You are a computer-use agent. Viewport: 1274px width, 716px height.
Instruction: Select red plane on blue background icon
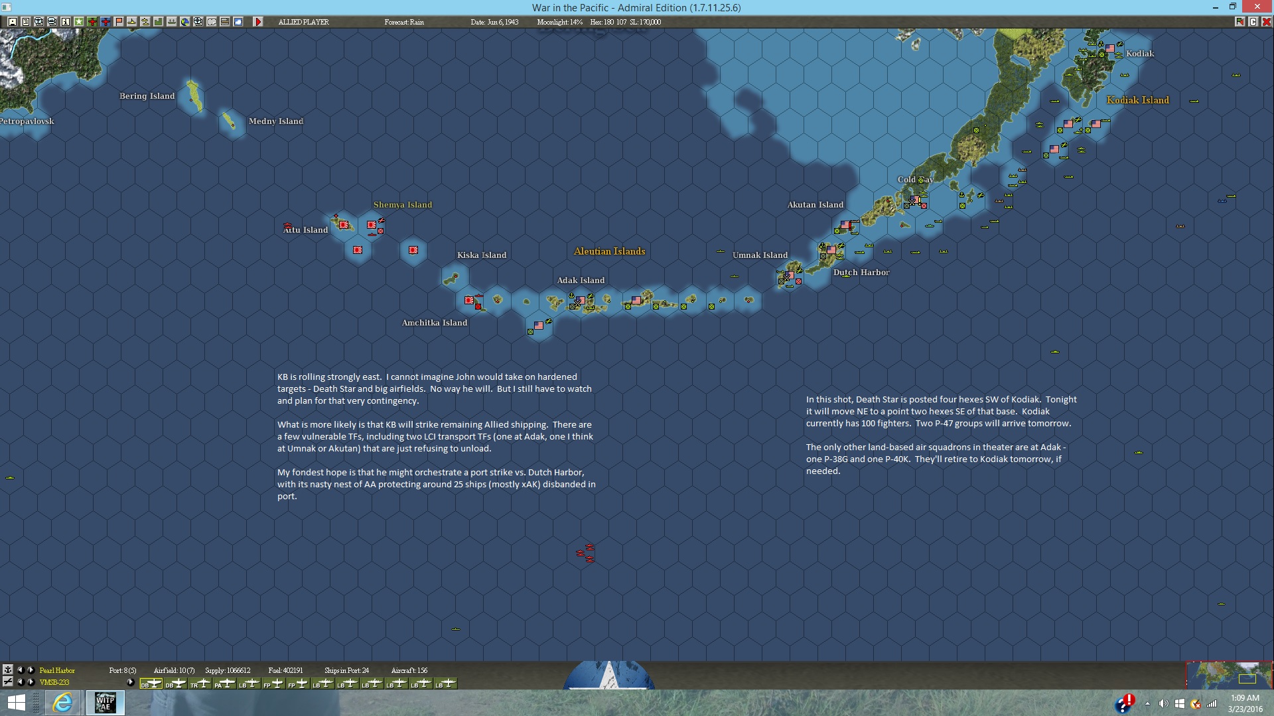106,22
